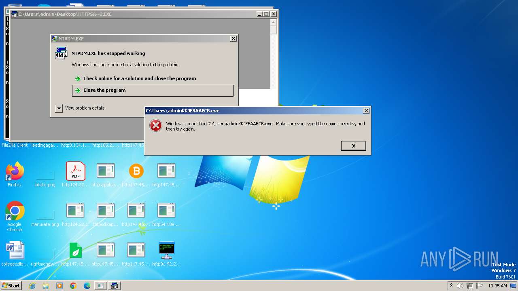Switch to the NTVDM console taskbar button
The height and width of the screenshot is (291, 518).
click(x=115, y=286)
